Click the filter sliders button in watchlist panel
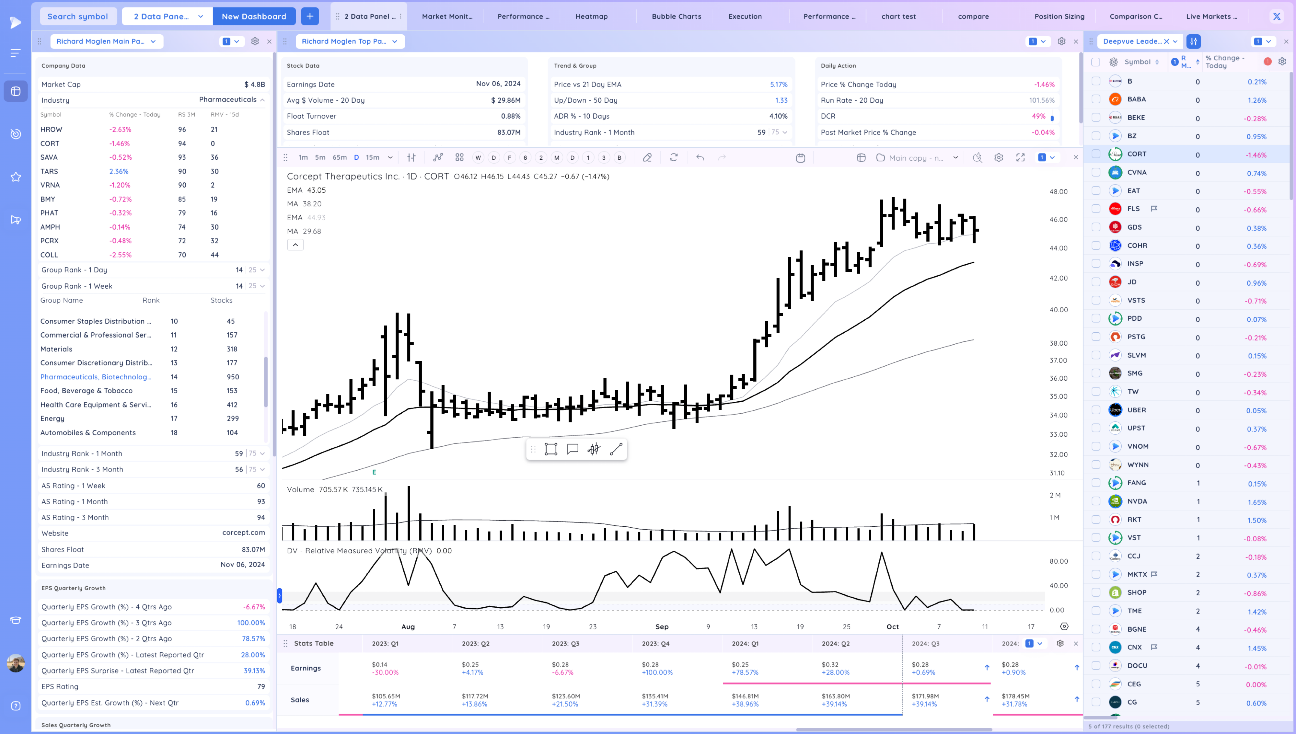Screen dimensions: 1296x734 1193,41
